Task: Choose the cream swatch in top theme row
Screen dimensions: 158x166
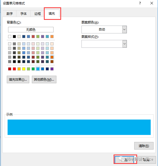Action: (19, 37)
